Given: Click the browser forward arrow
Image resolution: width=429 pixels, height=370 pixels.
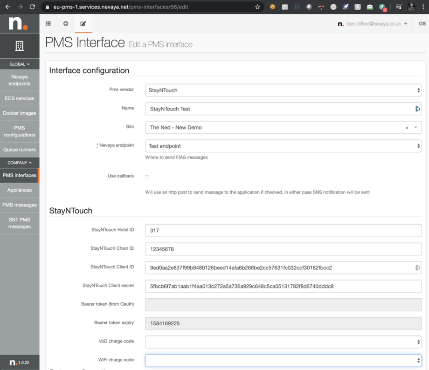Looking at the screenshot, I should pyautogui.click(x=20, y=7).
